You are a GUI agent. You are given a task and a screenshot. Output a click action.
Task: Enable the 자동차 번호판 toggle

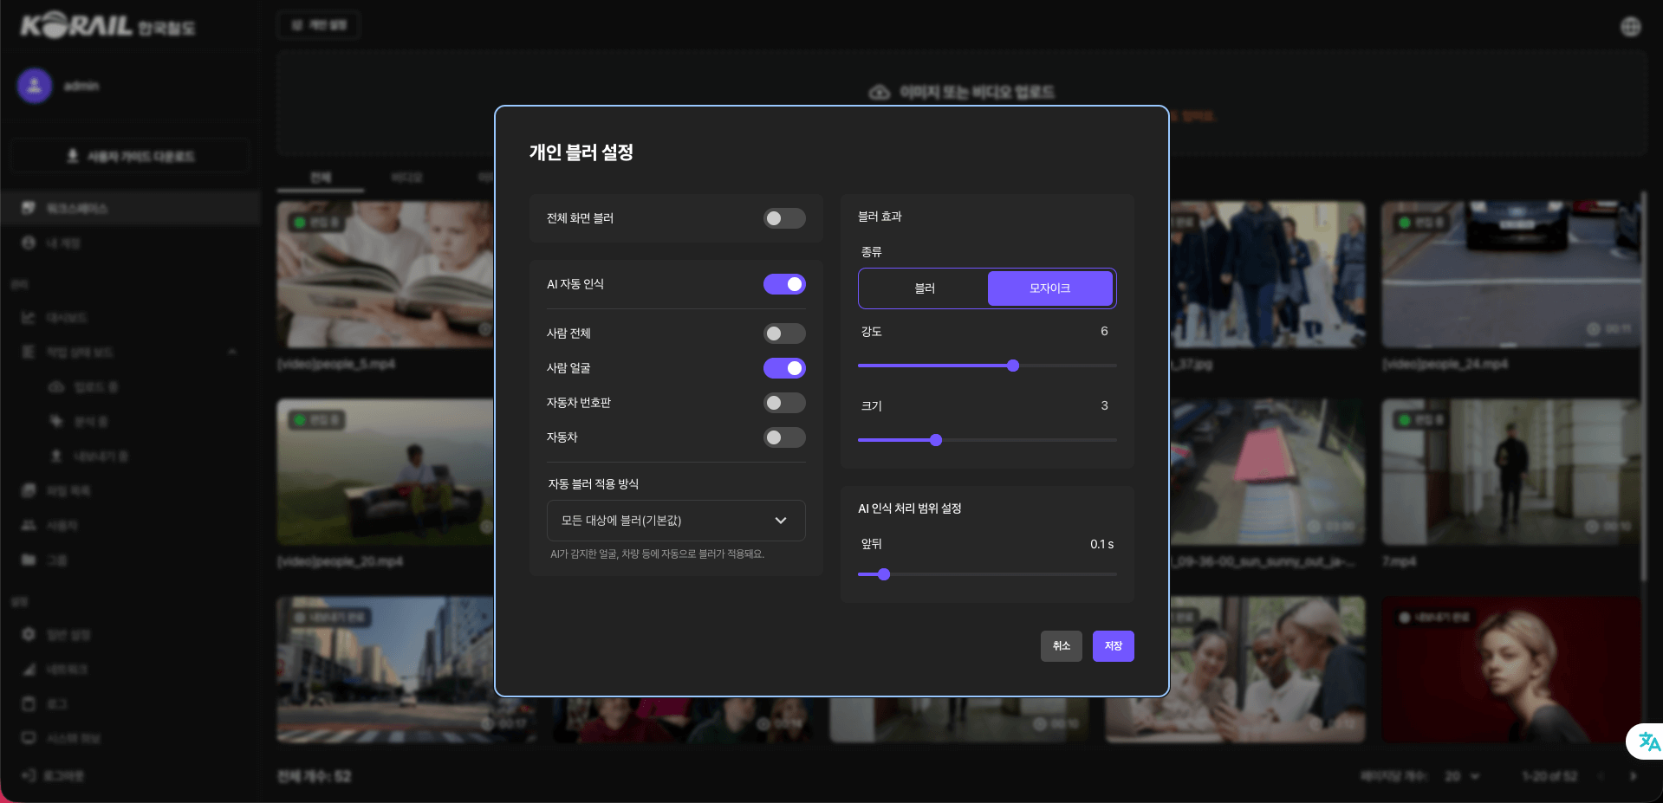783,403
